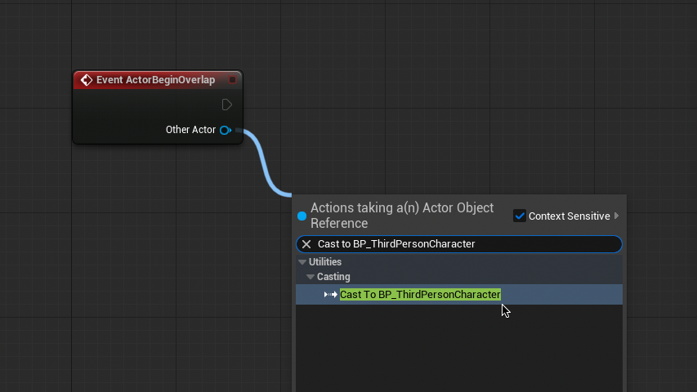Clear the search text with X button
The width and height of the screenshot is (697, 392).
point(306,244)
